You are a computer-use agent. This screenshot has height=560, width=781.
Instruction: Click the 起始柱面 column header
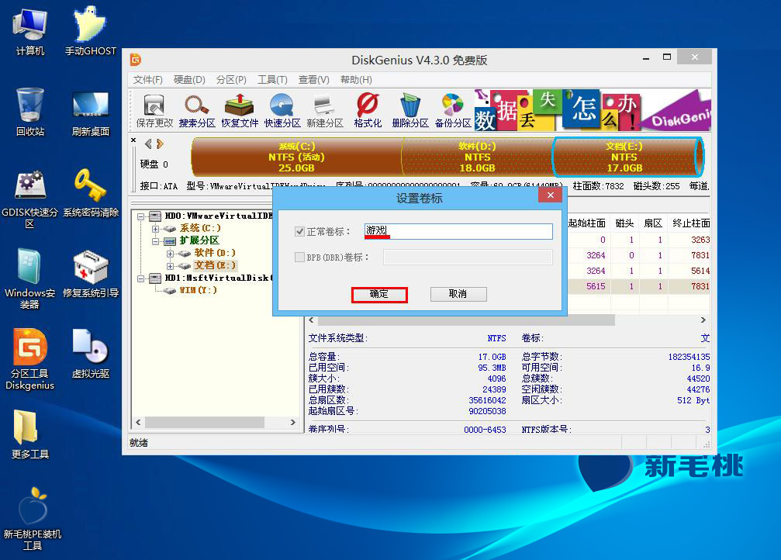click(x=587, y=223)
